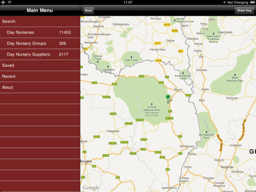The width and height of the screenshot is (256, 192).
Task: Tap the Main Menu title
Action: (x=39, y=10)
